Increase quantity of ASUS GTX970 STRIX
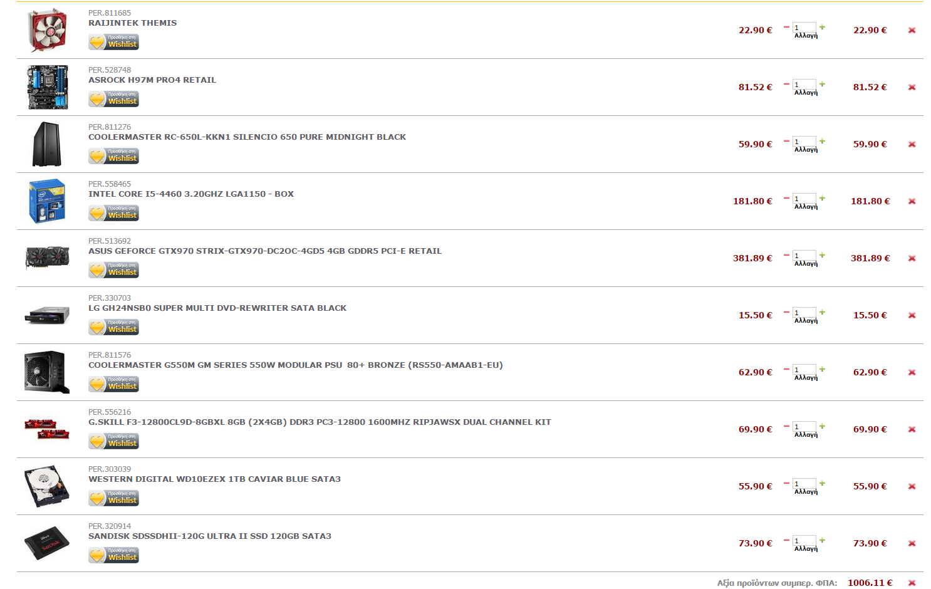 coord(822,255)
